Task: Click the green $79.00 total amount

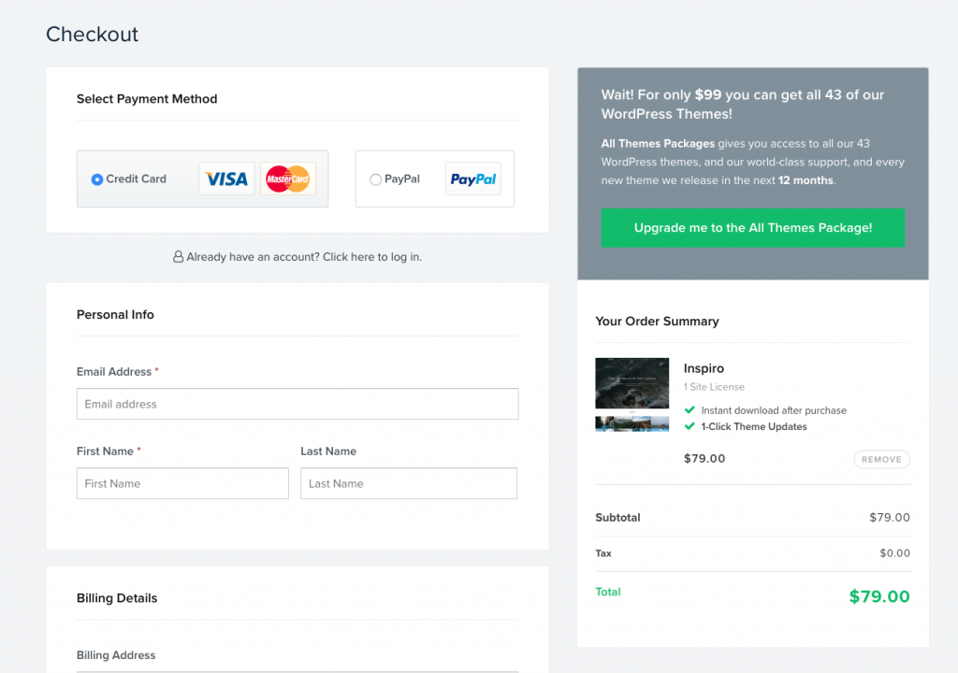Action: [878, 596]
